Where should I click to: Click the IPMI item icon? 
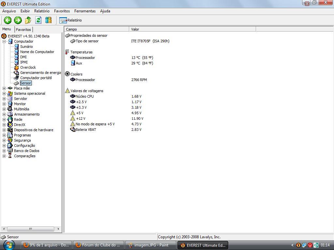pyautogui.click(x=16, y=62)
